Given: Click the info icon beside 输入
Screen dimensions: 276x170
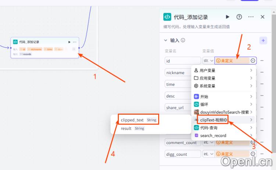Looking at the screenshot, I should point(183,40).
